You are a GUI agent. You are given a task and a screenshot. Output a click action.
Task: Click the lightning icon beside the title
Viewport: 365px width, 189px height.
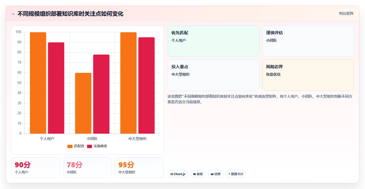[x=13, y=14]
